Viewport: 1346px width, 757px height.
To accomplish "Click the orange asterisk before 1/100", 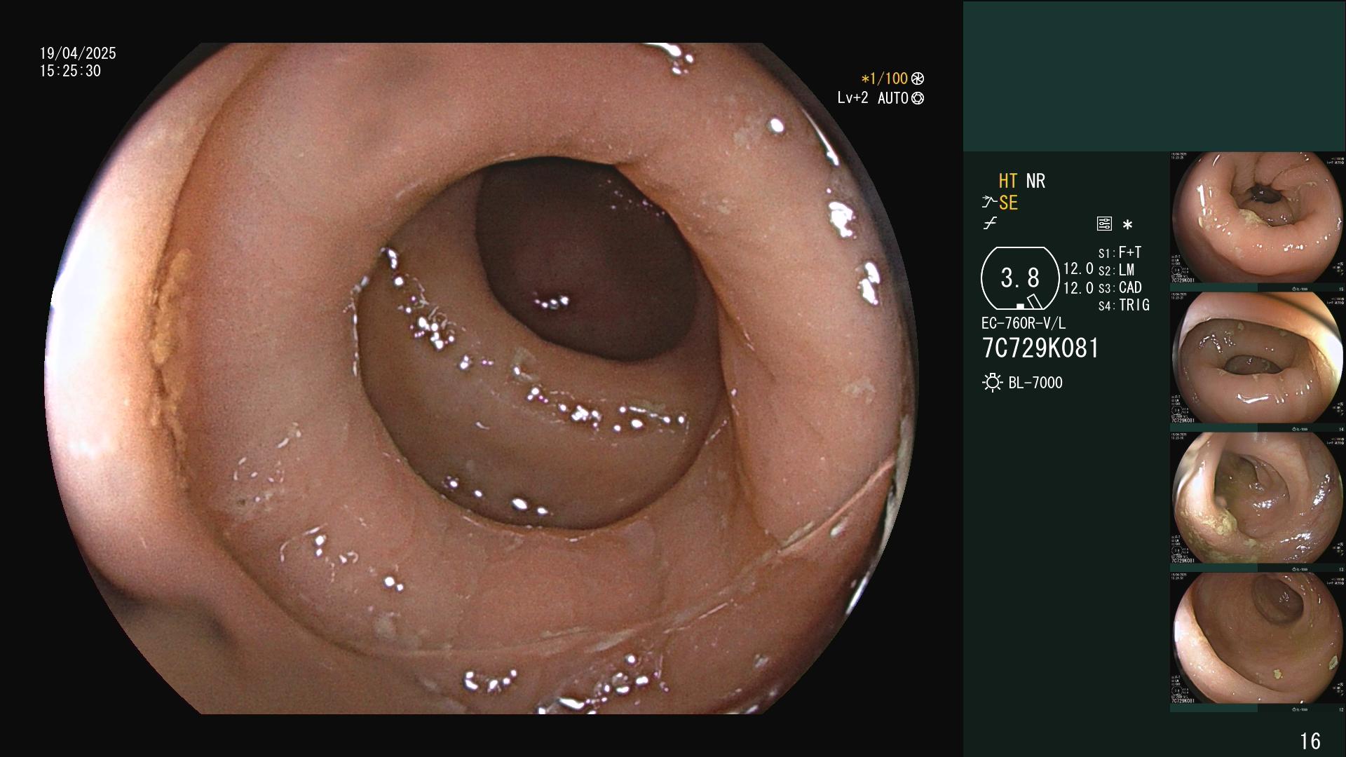I will [865, 79].
